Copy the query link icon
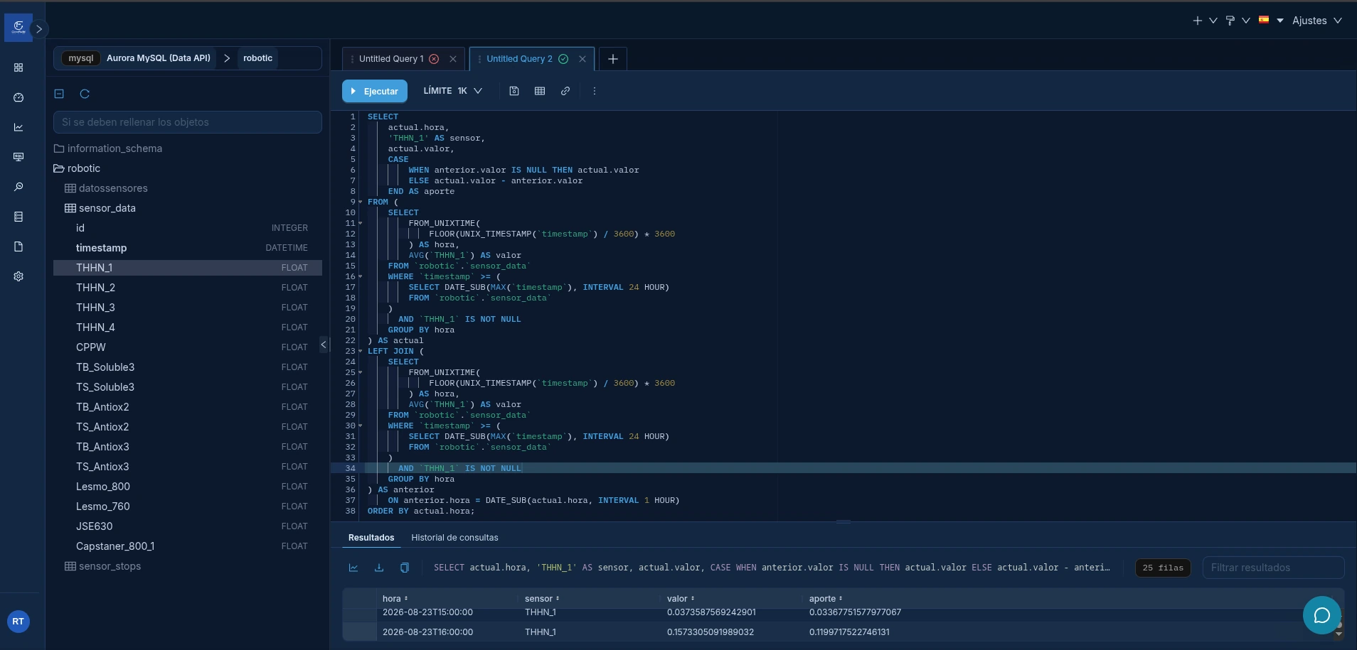This screenshot has height=650, width=1357. (x=565, y=91)
